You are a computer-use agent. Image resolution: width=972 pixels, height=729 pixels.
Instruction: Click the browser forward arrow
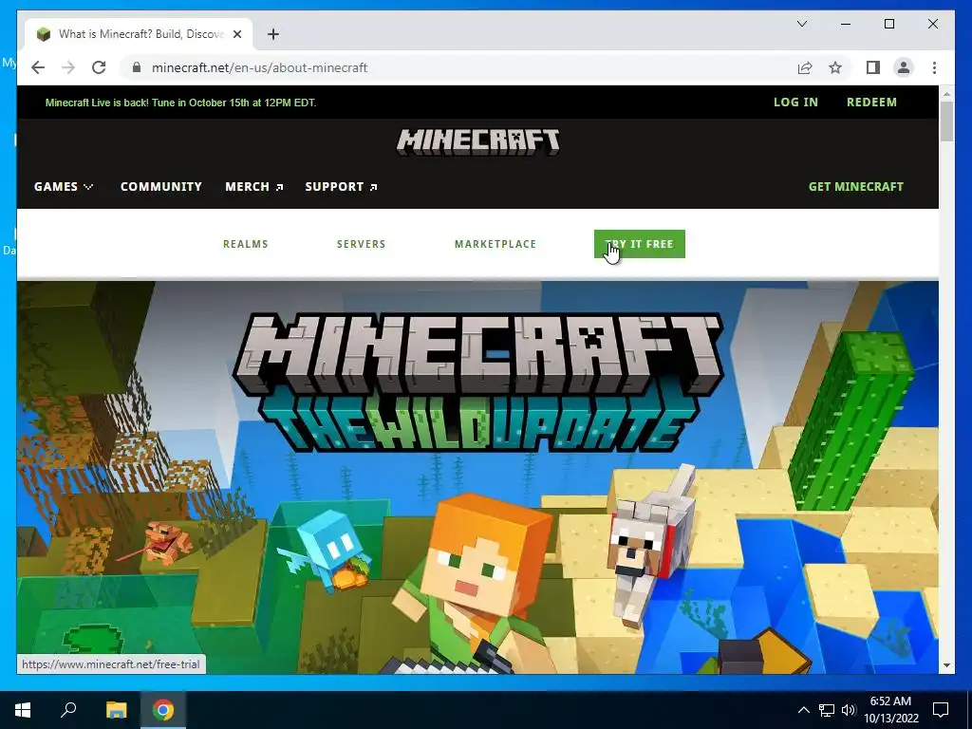(68, 67)
